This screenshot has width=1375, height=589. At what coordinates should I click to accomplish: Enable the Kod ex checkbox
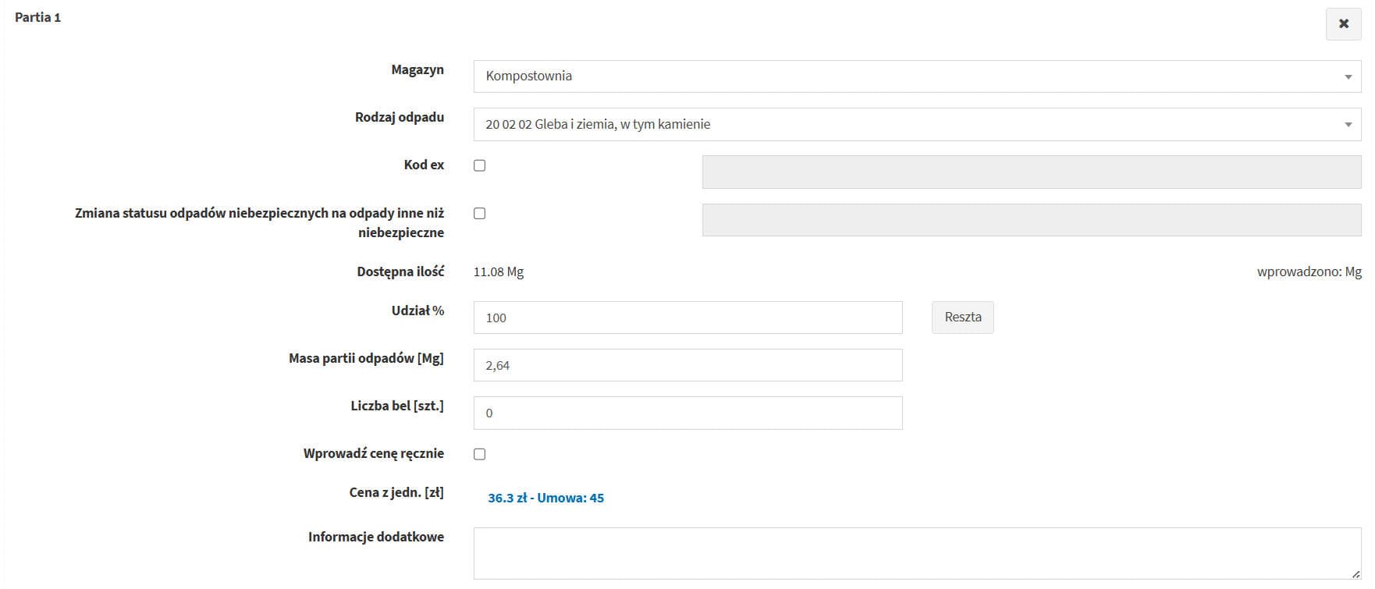click(x=480, y=165)
